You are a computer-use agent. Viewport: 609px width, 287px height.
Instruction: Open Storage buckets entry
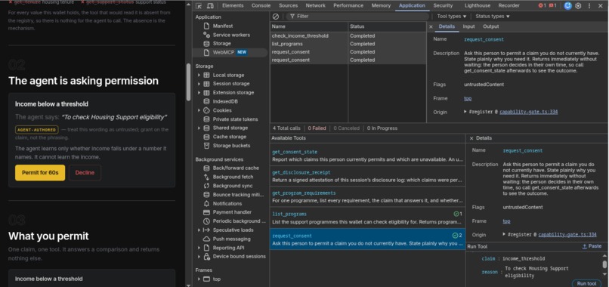point(231,146)
